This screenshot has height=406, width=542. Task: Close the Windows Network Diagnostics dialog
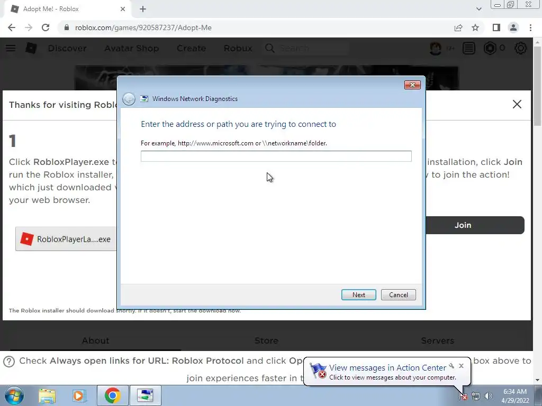click(412, 85)
